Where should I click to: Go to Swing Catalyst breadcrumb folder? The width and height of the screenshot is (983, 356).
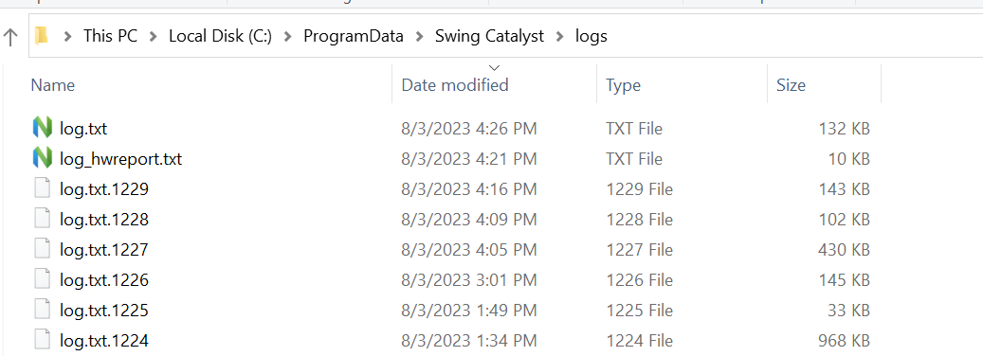[490, 36]
